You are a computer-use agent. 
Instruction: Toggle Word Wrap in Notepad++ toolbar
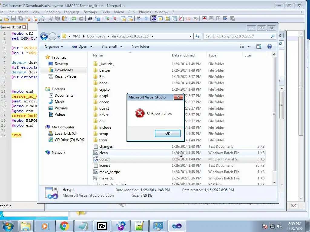coord(140,18)
